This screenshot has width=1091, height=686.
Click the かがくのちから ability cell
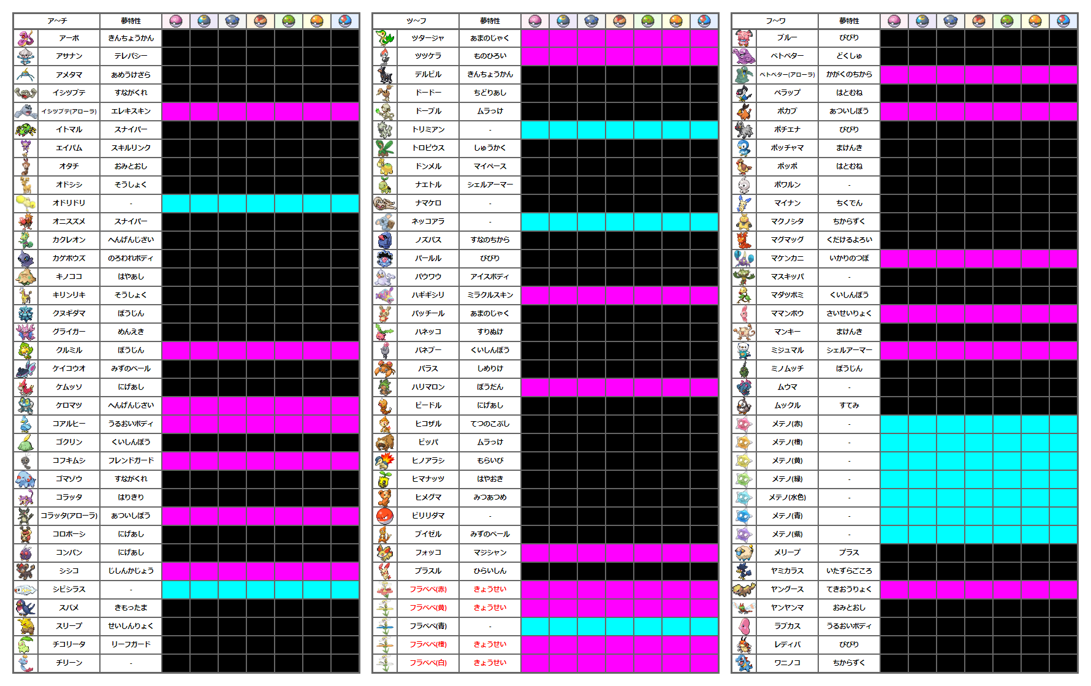click(849, 75)
